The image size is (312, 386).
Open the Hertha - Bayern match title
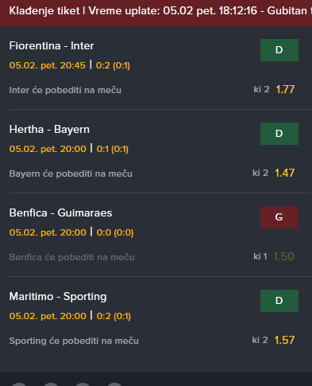49,129
